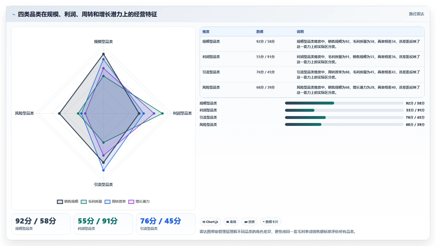Image resolution: width=436 pixels, height=246 pixels.
Task: Click the dark topmost data point on the radar
Action: pos(103,54)
